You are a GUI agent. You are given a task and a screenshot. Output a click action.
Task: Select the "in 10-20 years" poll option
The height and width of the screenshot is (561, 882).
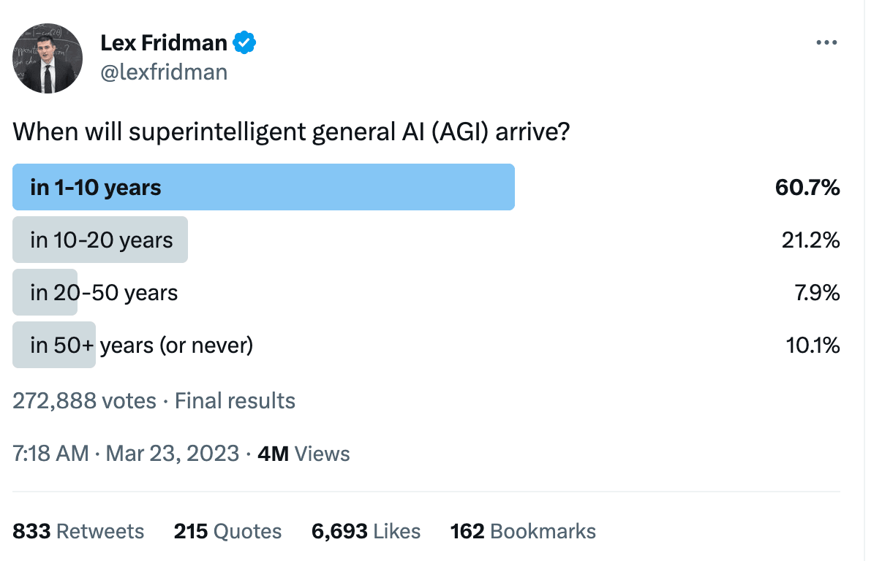click(101, 240)
